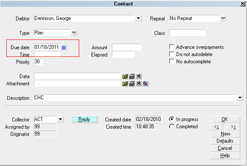Open the Collector dropdown

60,119
